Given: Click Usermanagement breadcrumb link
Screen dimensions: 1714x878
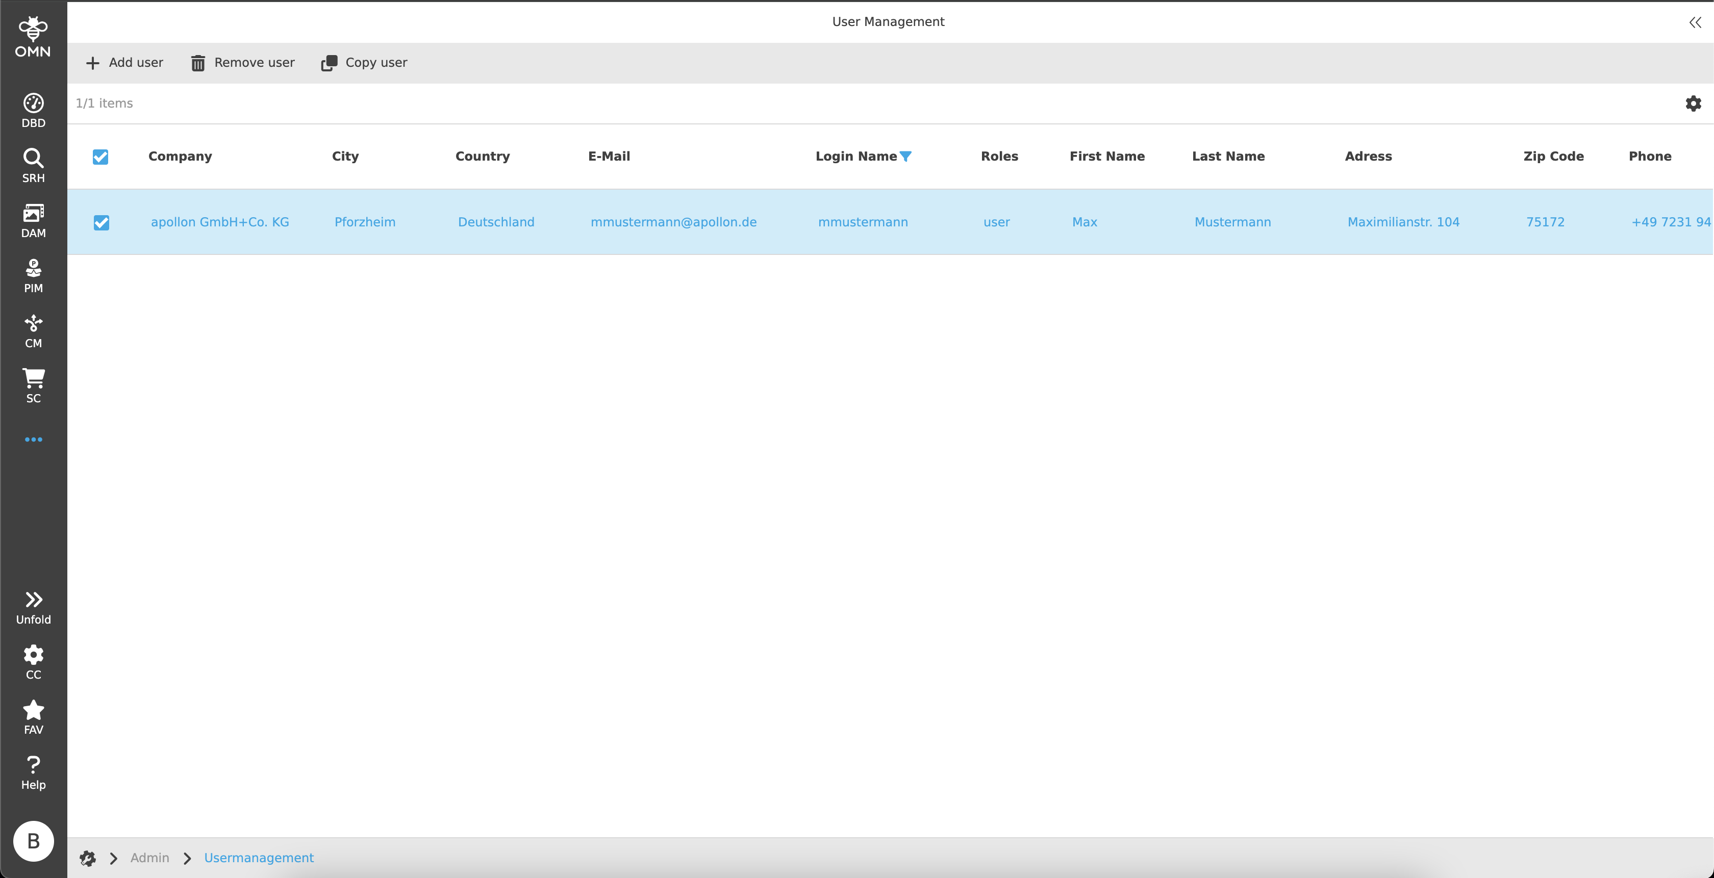Looking at the screenshot, I should [259, 858].
